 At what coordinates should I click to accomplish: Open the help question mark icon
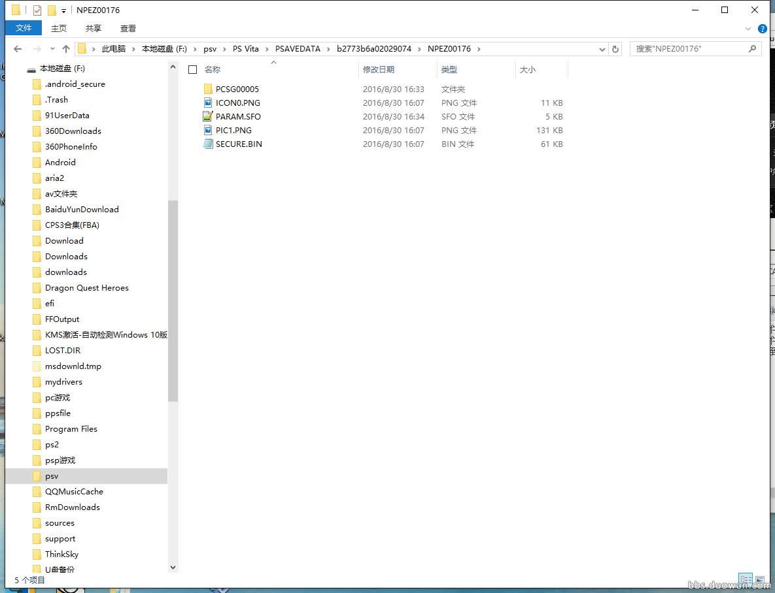[762, 29]
